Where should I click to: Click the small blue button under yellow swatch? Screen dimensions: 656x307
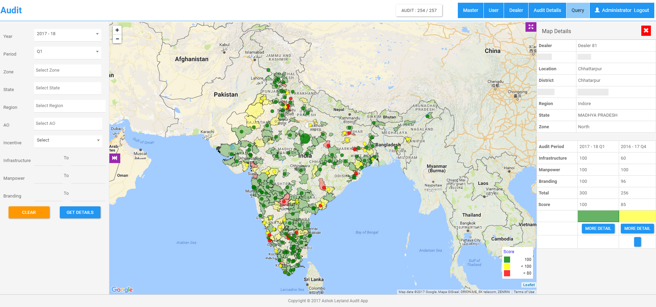tap(638, 242)
